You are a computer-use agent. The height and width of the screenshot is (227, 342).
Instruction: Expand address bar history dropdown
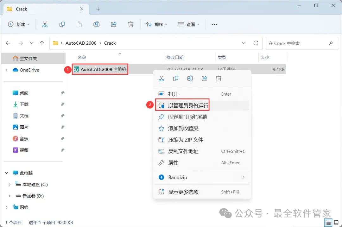(x=244, y=43)
